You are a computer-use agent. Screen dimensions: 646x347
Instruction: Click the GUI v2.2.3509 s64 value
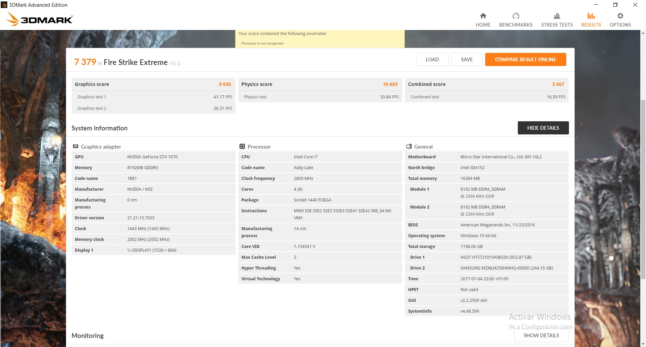(473, 300)
